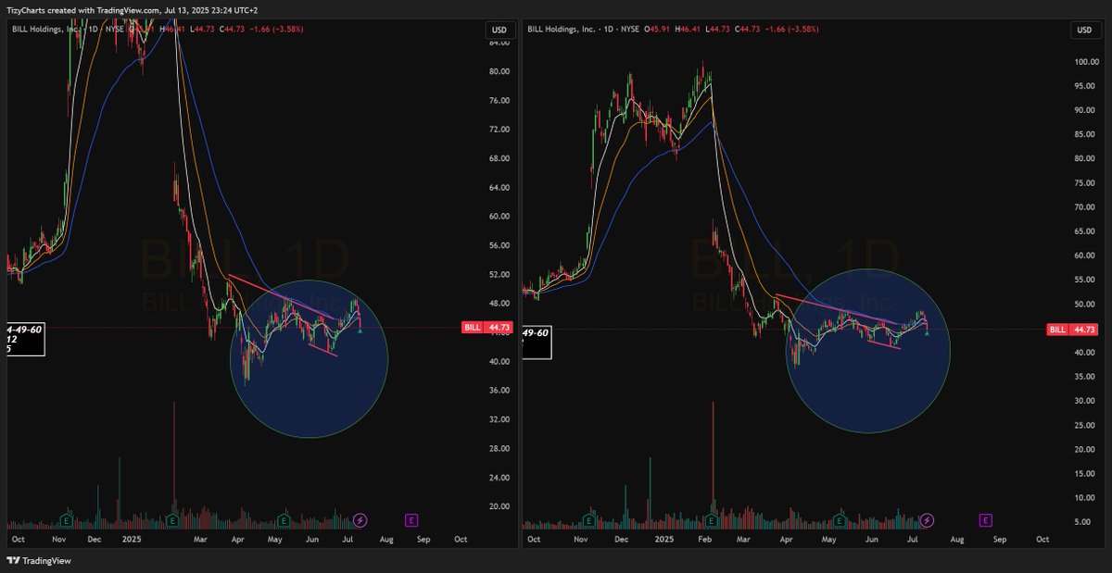Click the TradingView logo at the bottom left
Viewport: 1112px width, 573px height.
[39, 561]
